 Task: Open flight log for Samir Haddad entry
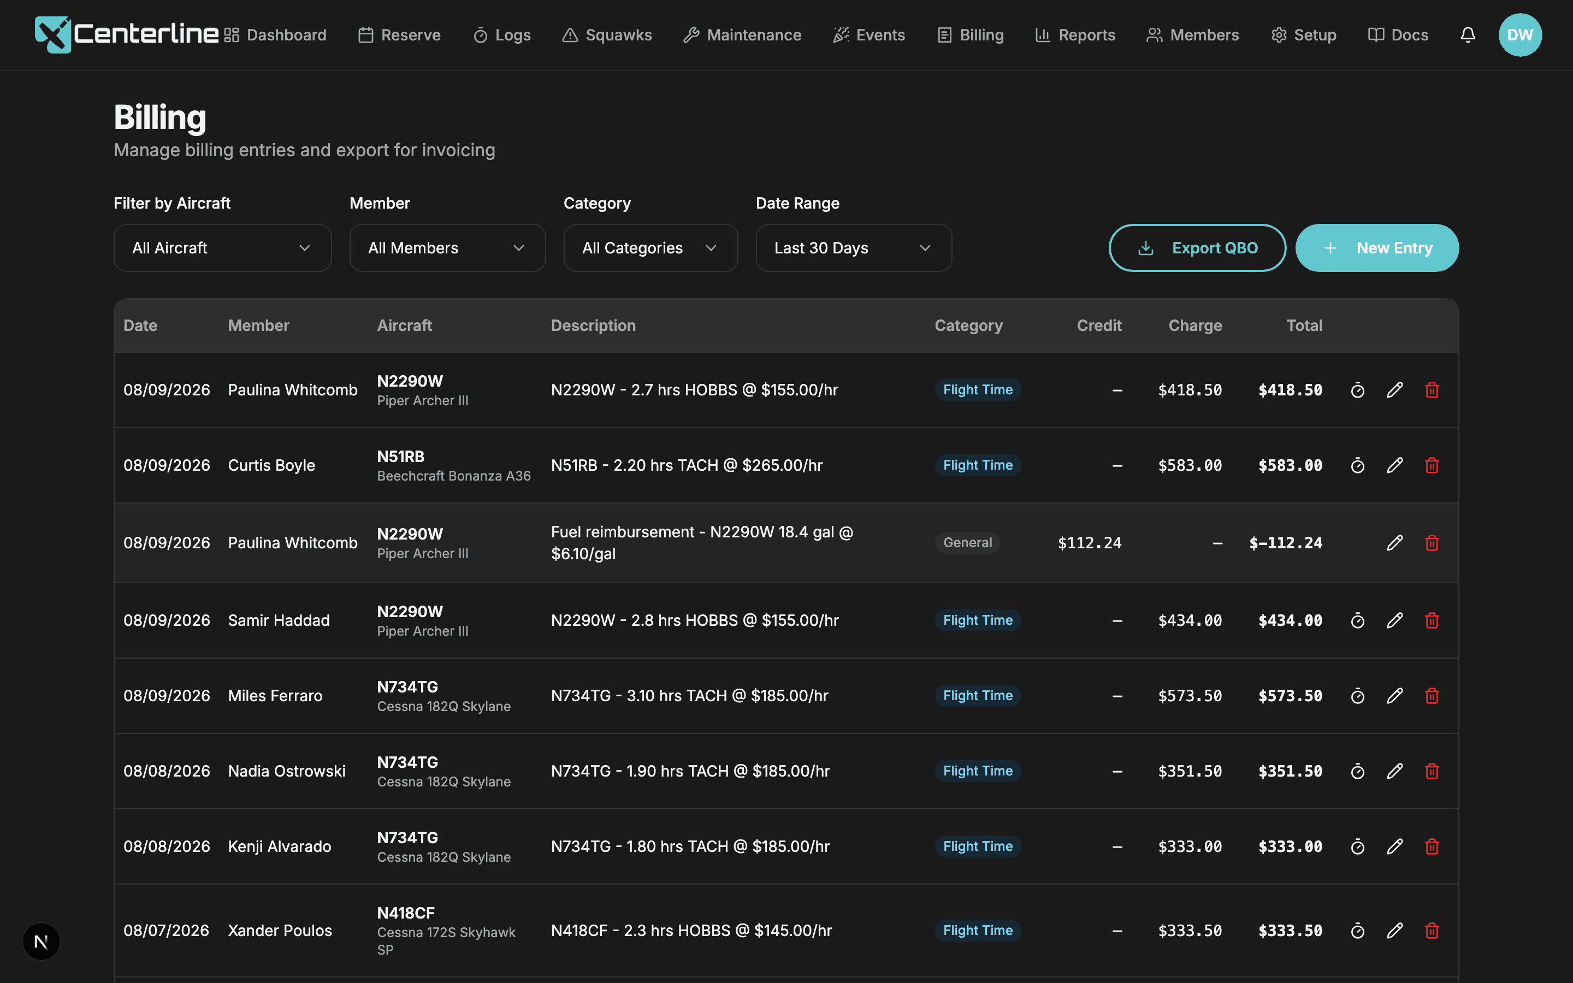[1357, 621]
